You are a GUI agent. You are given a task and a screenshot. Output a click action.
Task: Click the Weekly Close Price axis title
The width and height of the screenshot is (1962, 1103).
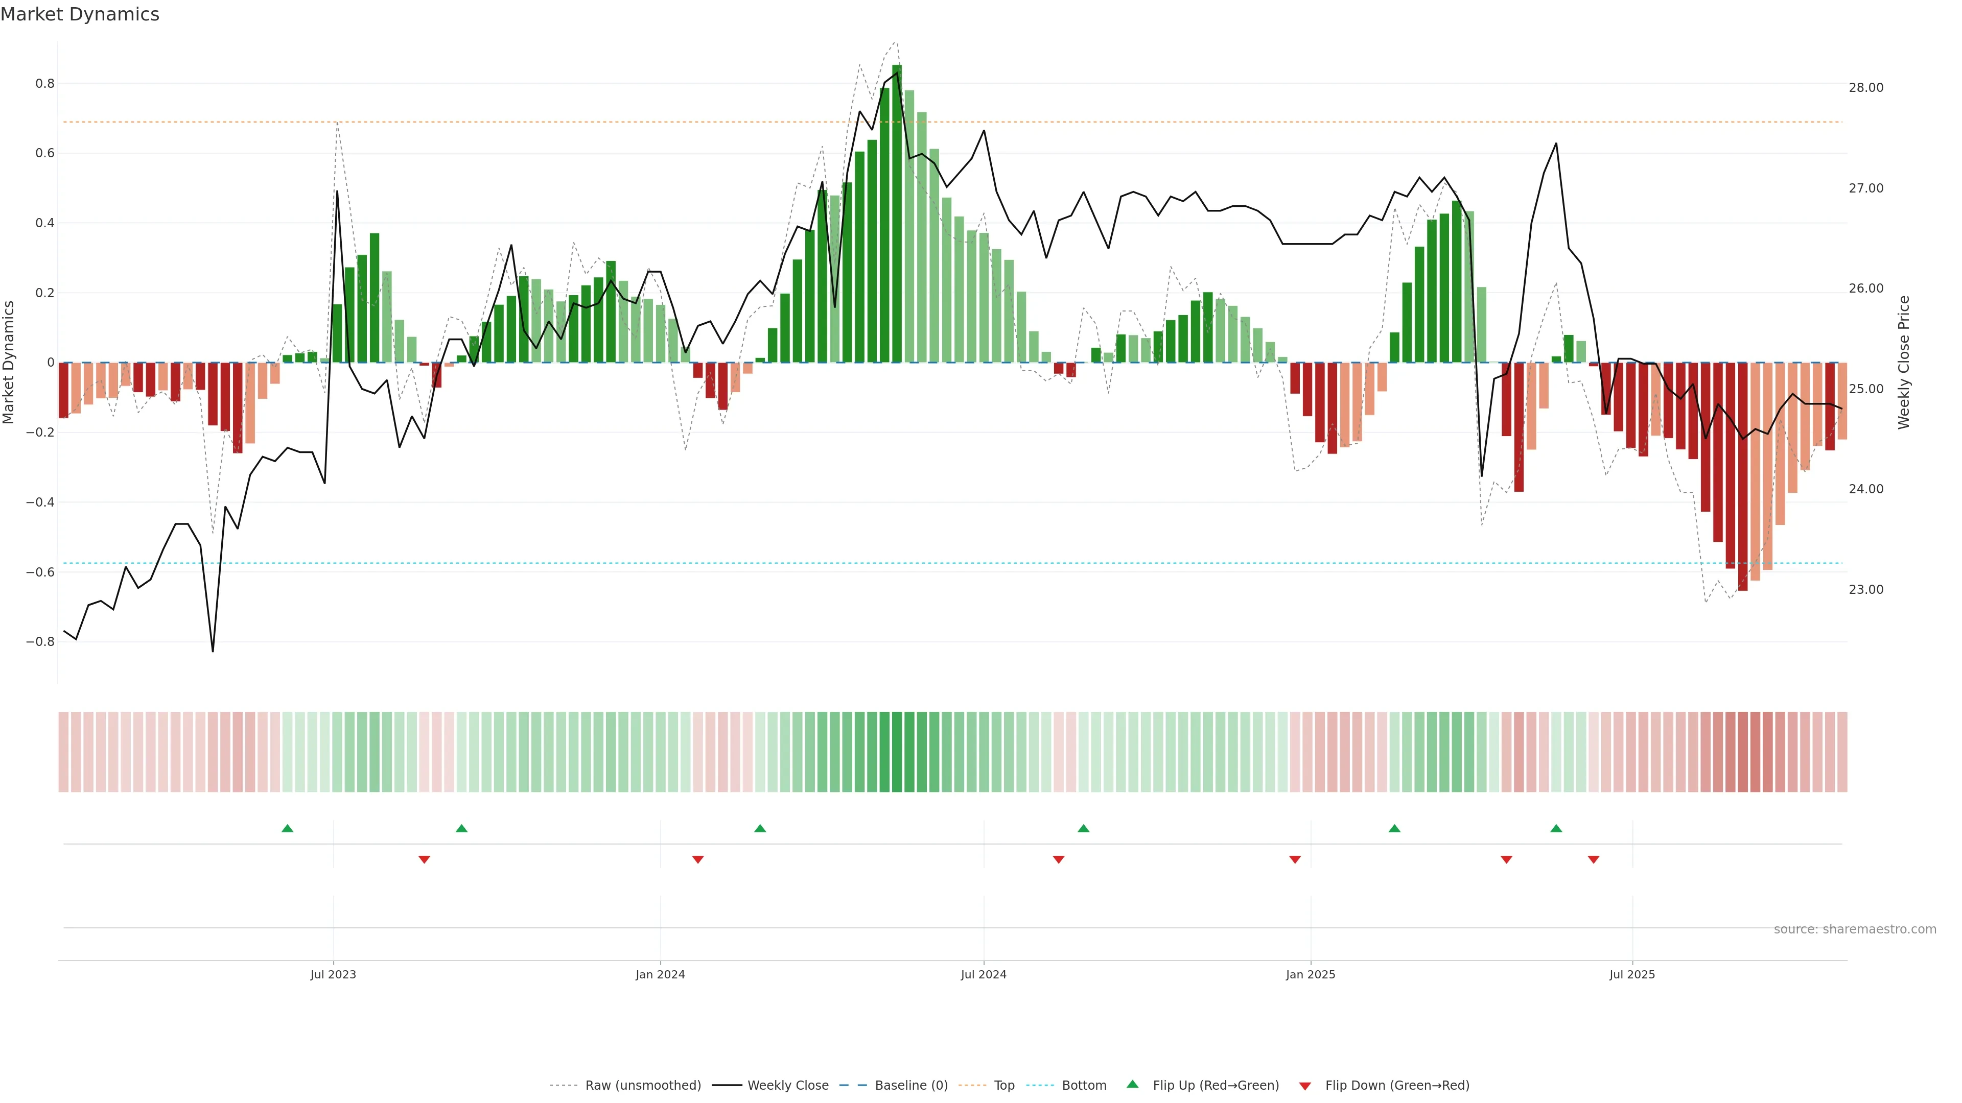[x=1904, y=363]
